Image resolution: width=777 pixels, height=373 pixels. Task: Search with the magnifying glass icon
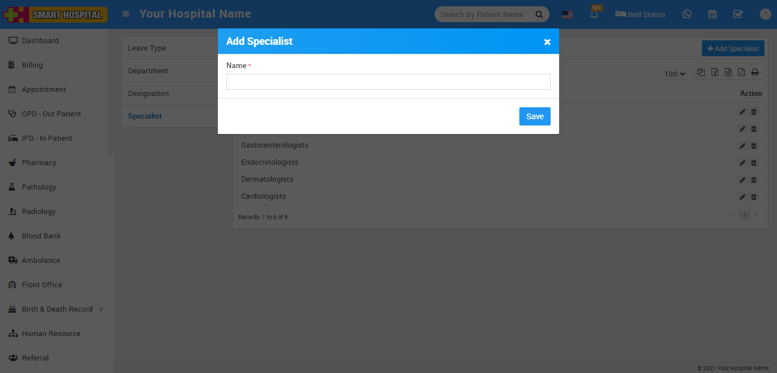pyautogui.click(x=539, y=15)
